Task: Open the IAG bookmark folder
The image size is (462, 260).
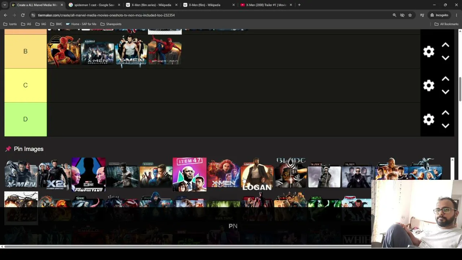Action: pyautogui.click(x=41, y=24)
